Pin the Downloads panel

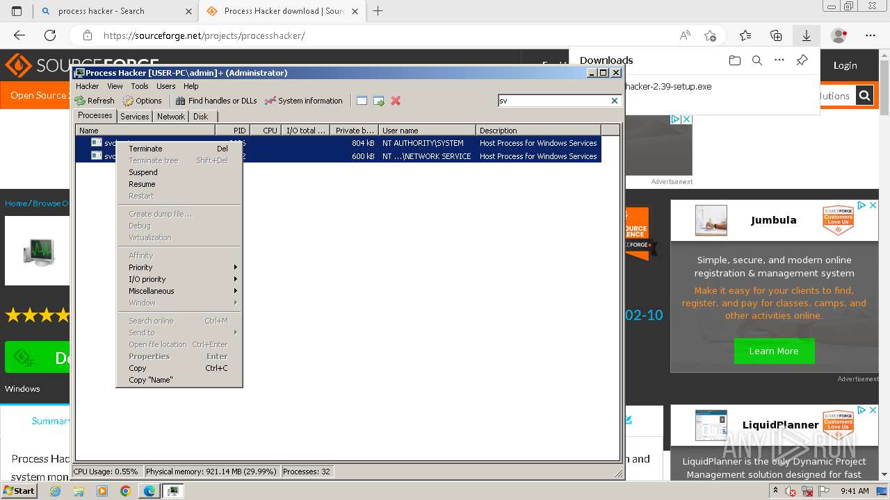(x=802, y=60)
